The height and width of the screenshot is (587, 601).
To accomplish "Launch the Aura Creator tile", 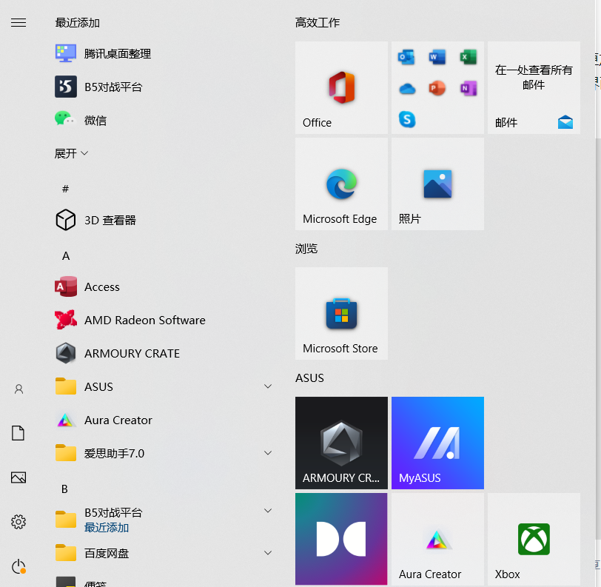I will pos(437,539).
